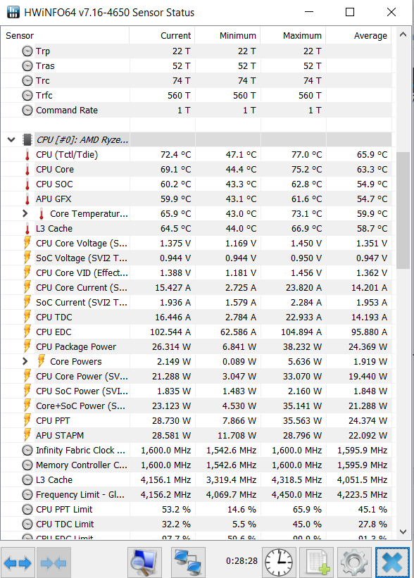Click the HWiNFO64 app icon in title bar
The height and width of the screenshot is (578, 414).
[13, 12]
